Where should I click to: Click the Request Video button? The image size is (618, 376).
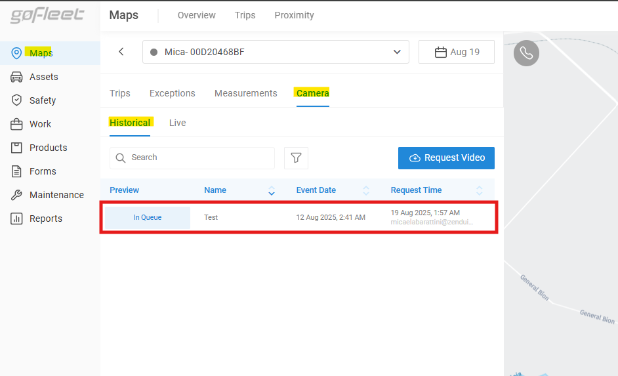coord(446,158)
